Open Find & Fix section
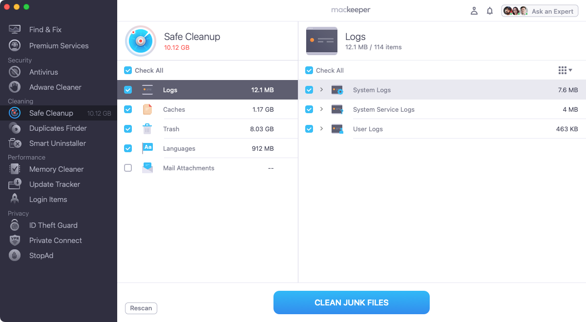This screenshot has width=586, height=322. pyautogui.click(x=45, y=29)
